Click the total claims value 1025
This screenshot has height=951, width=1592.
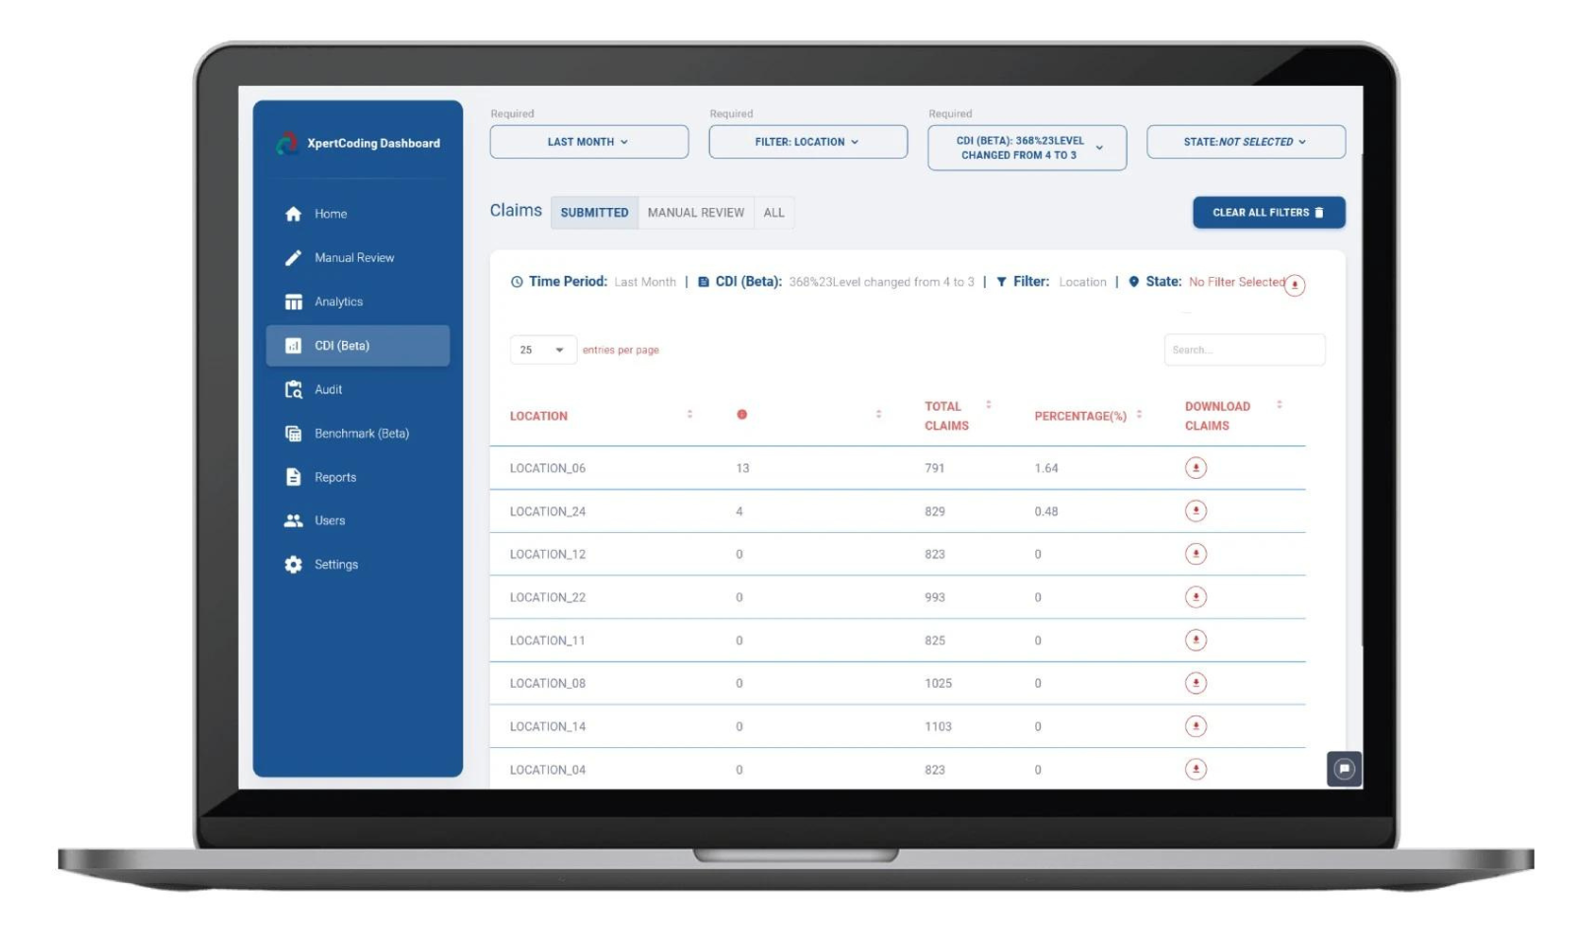(938, 683)
